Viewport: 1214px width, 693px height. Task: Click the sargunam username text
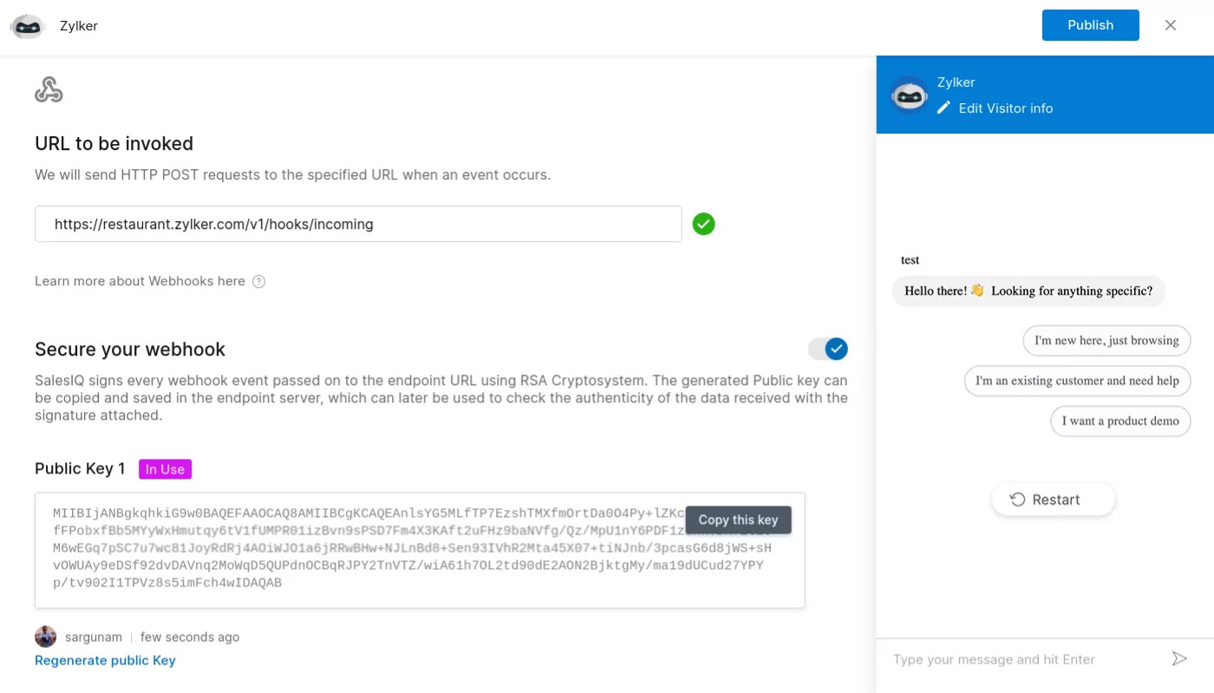[x=94, y=637]
